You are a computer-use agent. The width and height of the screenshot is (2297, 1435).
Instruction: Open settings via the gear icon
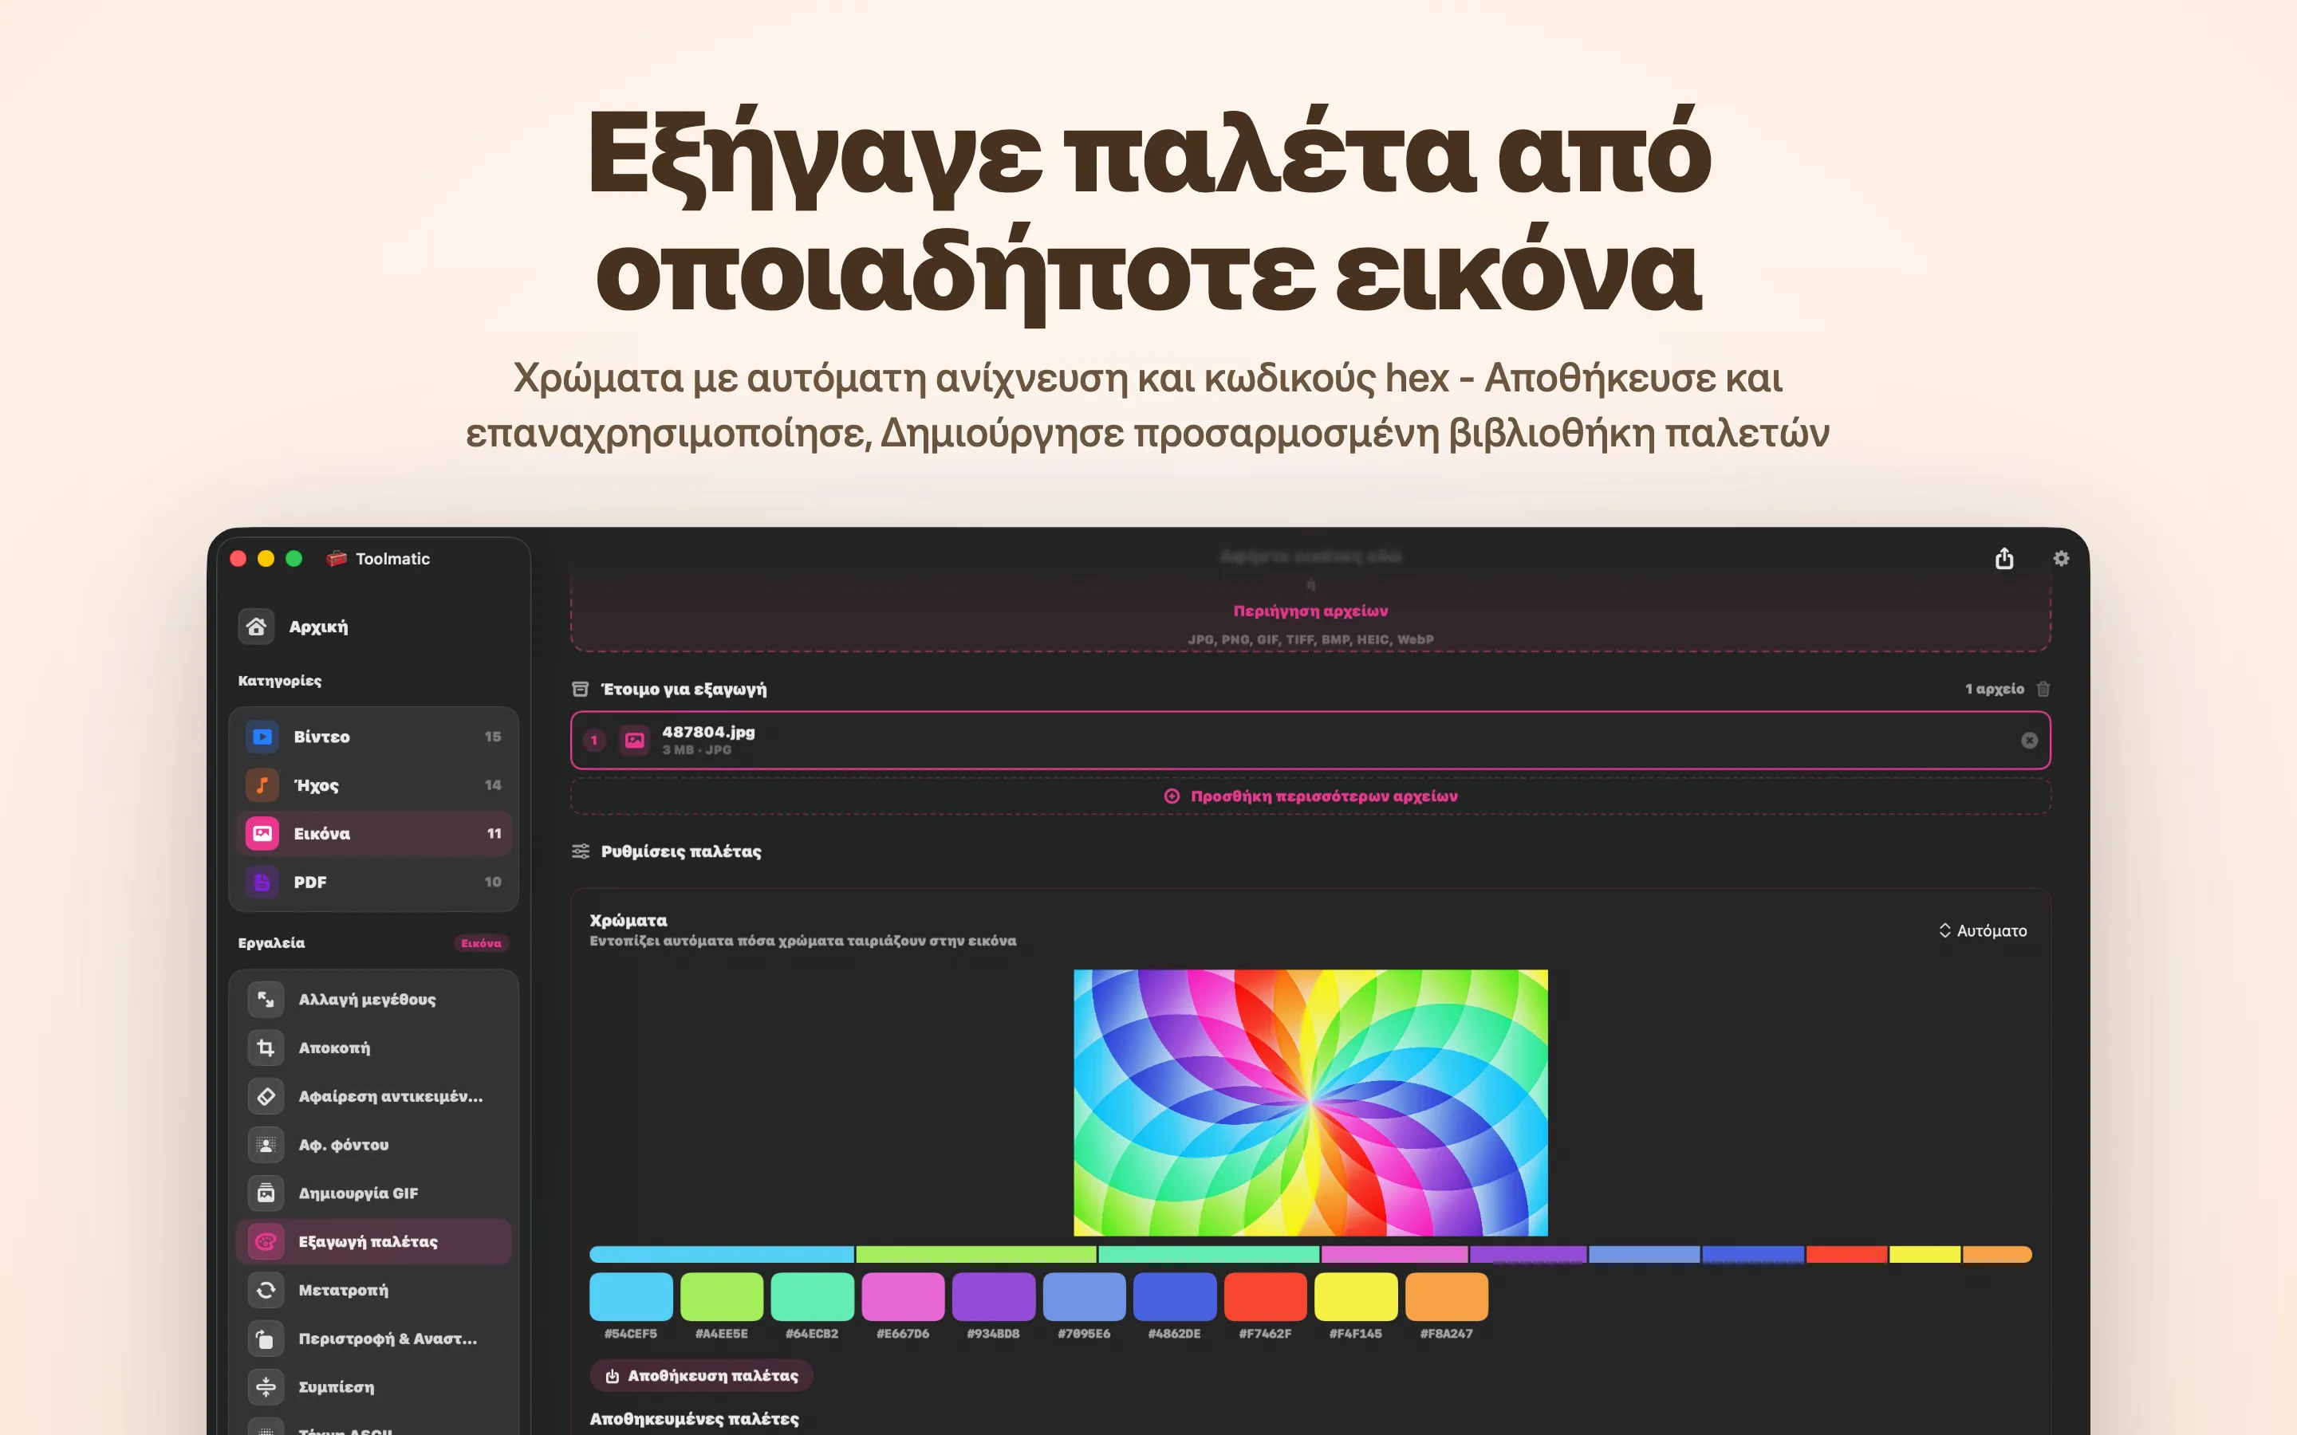pyautogui.click(x=2061, y=559)
